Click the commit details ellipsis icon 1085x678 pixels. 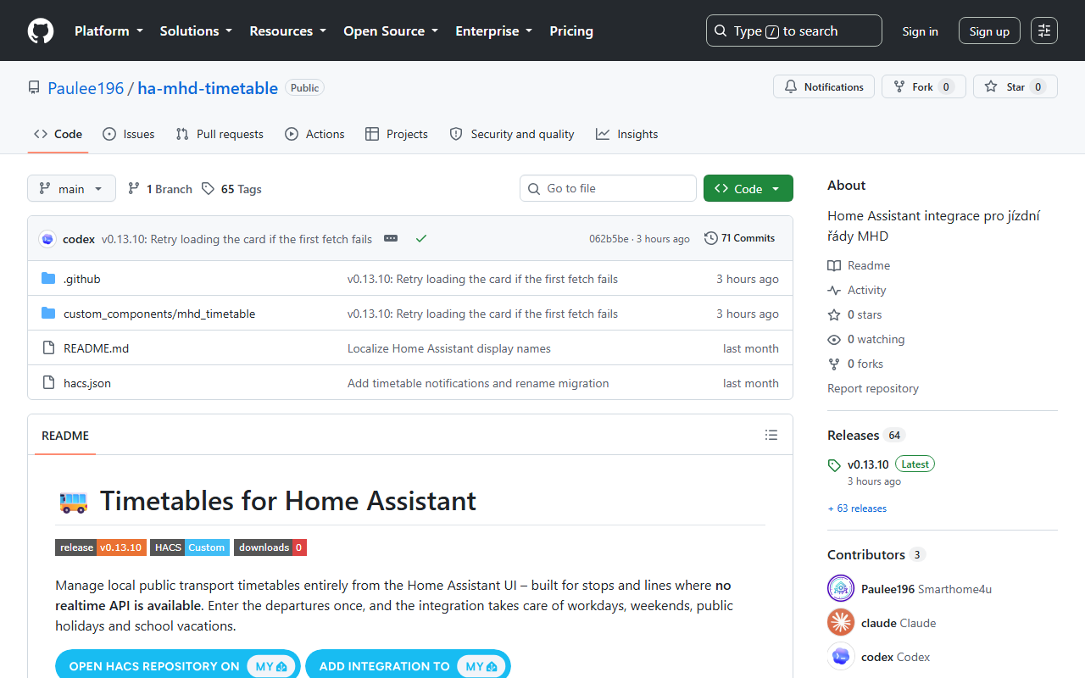click(391, 238)
